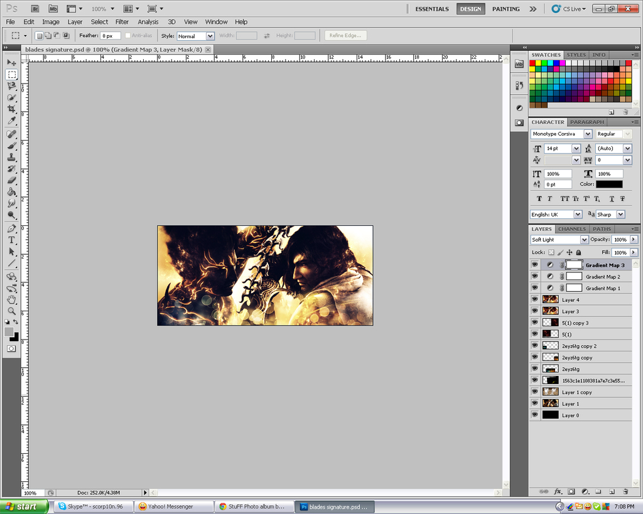Screen dimensions: 643x514
Task: Open the Filter menu
Action: [122, 22]
